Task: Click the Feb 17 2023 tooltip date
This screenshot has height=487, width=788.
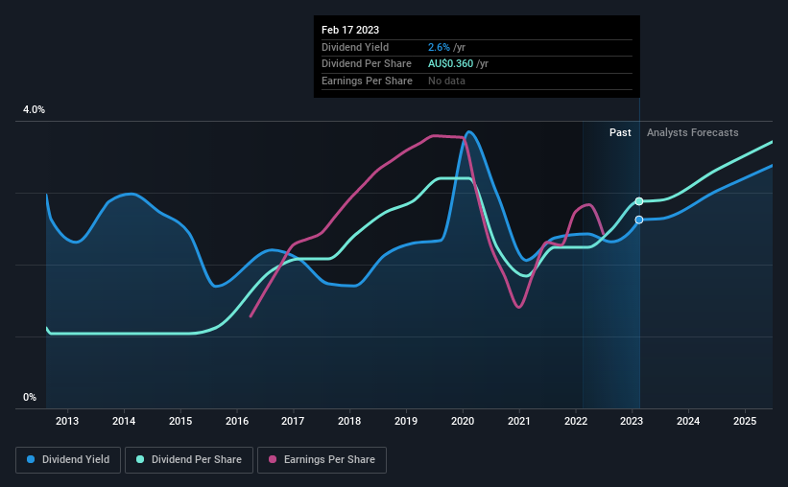Action: coord(350,30)
